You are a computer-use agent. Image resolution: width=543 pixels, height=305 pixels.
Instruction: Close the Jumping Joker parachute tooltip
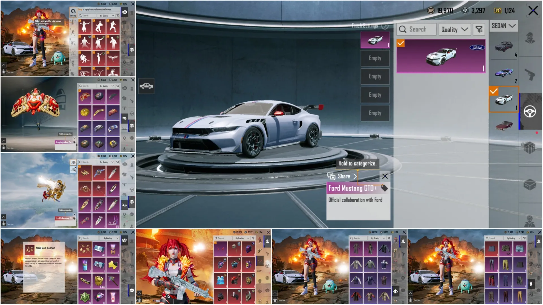pyautogui.click(x=74, y=138)
